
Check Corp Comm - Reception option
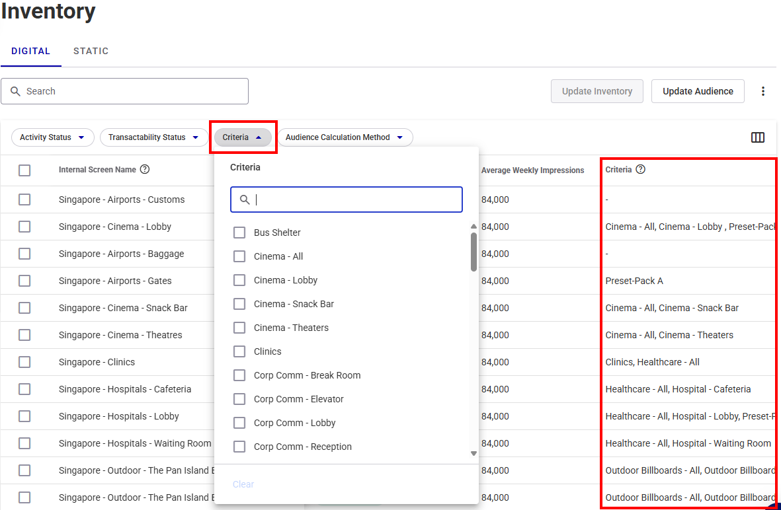[239, 447]
